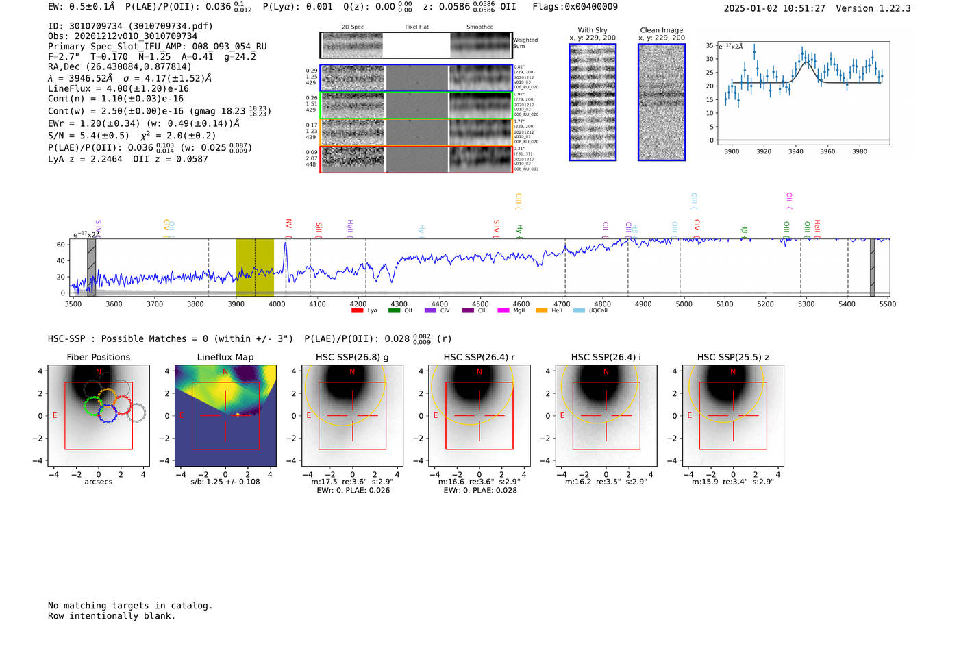Click the dark purple CIII legend swatch
Screen dimensions: 959x653
tap(468, 310)
